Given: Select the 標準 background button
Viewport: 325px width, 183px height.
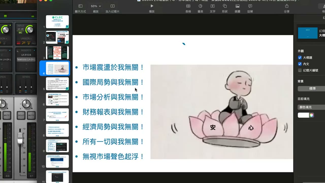Looking at the screenshot, I should 312,89.
